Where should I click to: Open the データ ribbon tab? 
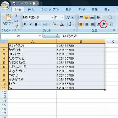point(82,9)
